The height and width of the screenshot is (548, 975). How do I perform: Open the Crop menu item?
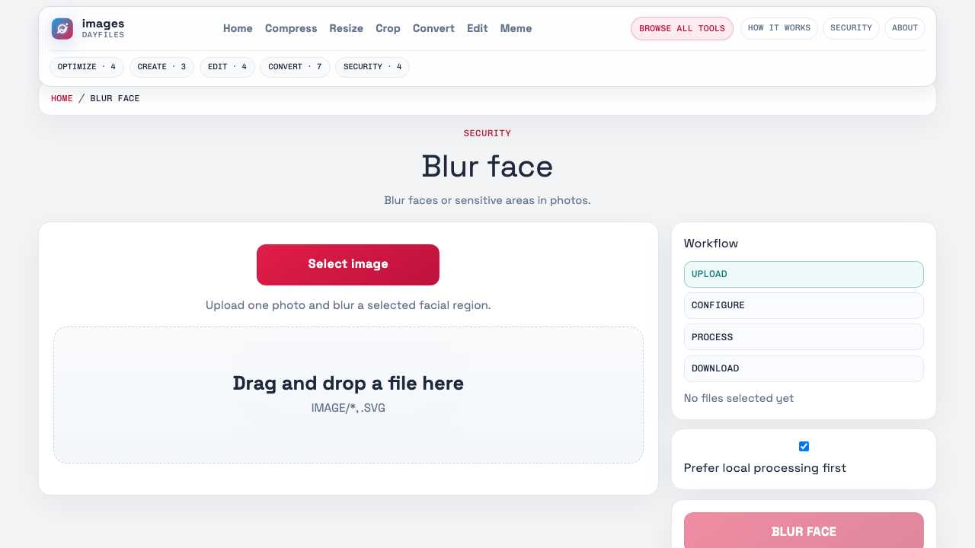pos(388,28)
